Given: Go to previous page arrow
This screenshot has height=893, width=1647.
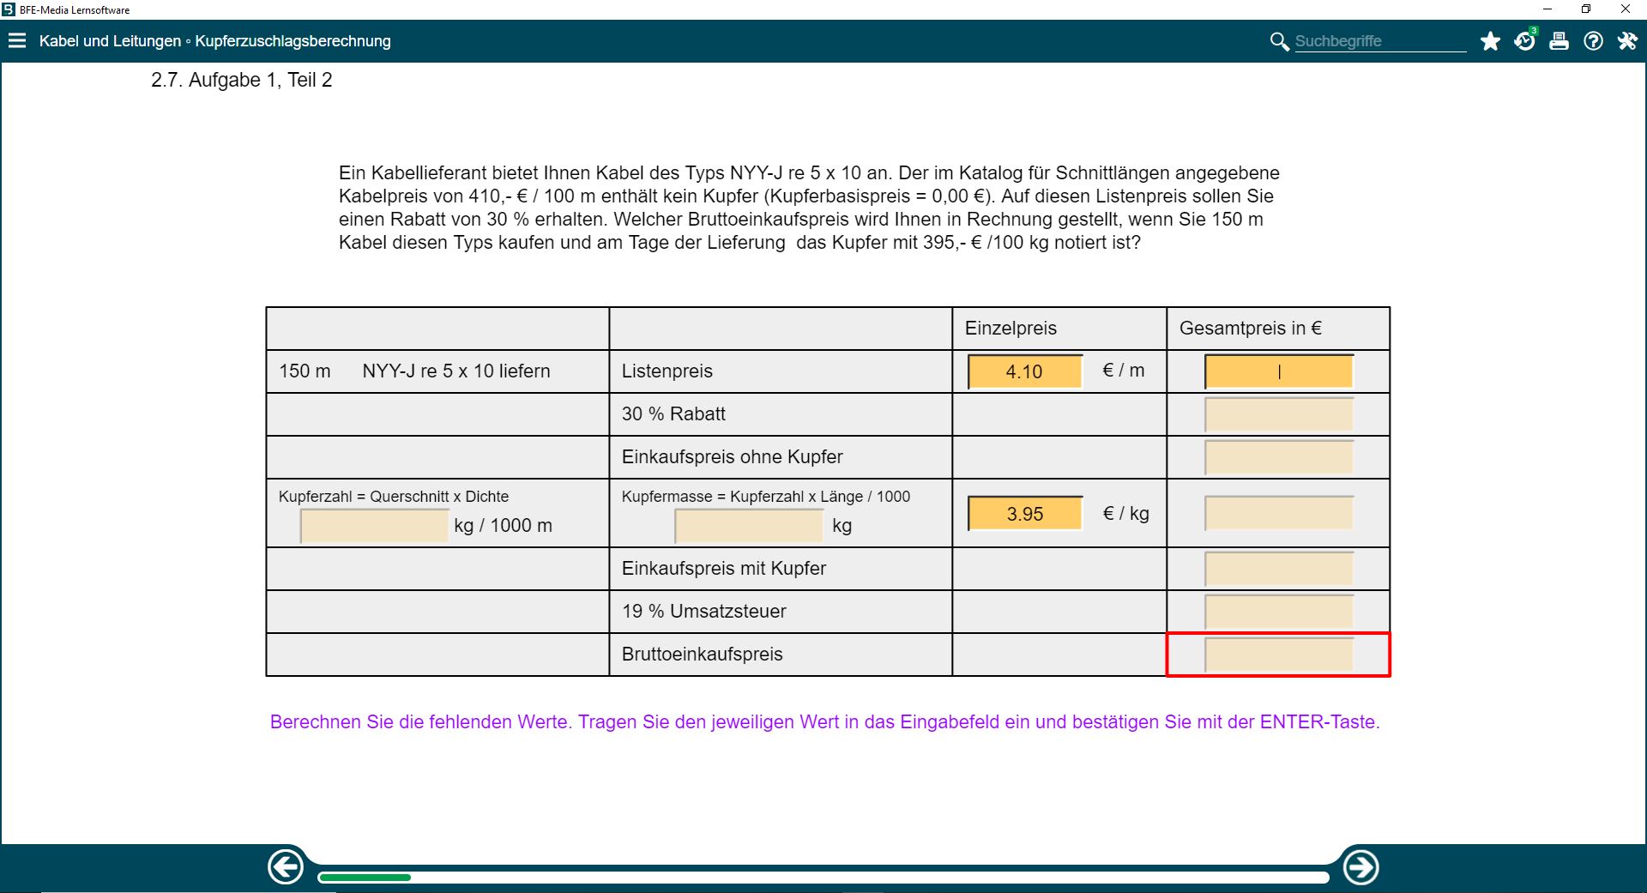Looking at the screenshot, I should [x=286, y=867].
